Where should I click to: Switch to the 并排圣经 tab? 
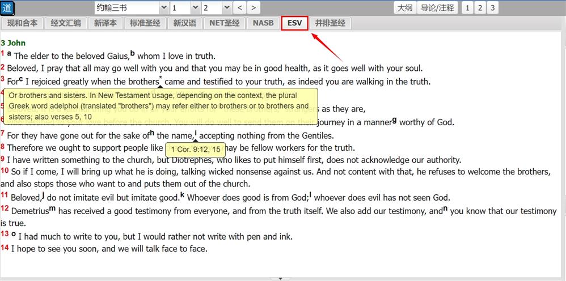330,23
